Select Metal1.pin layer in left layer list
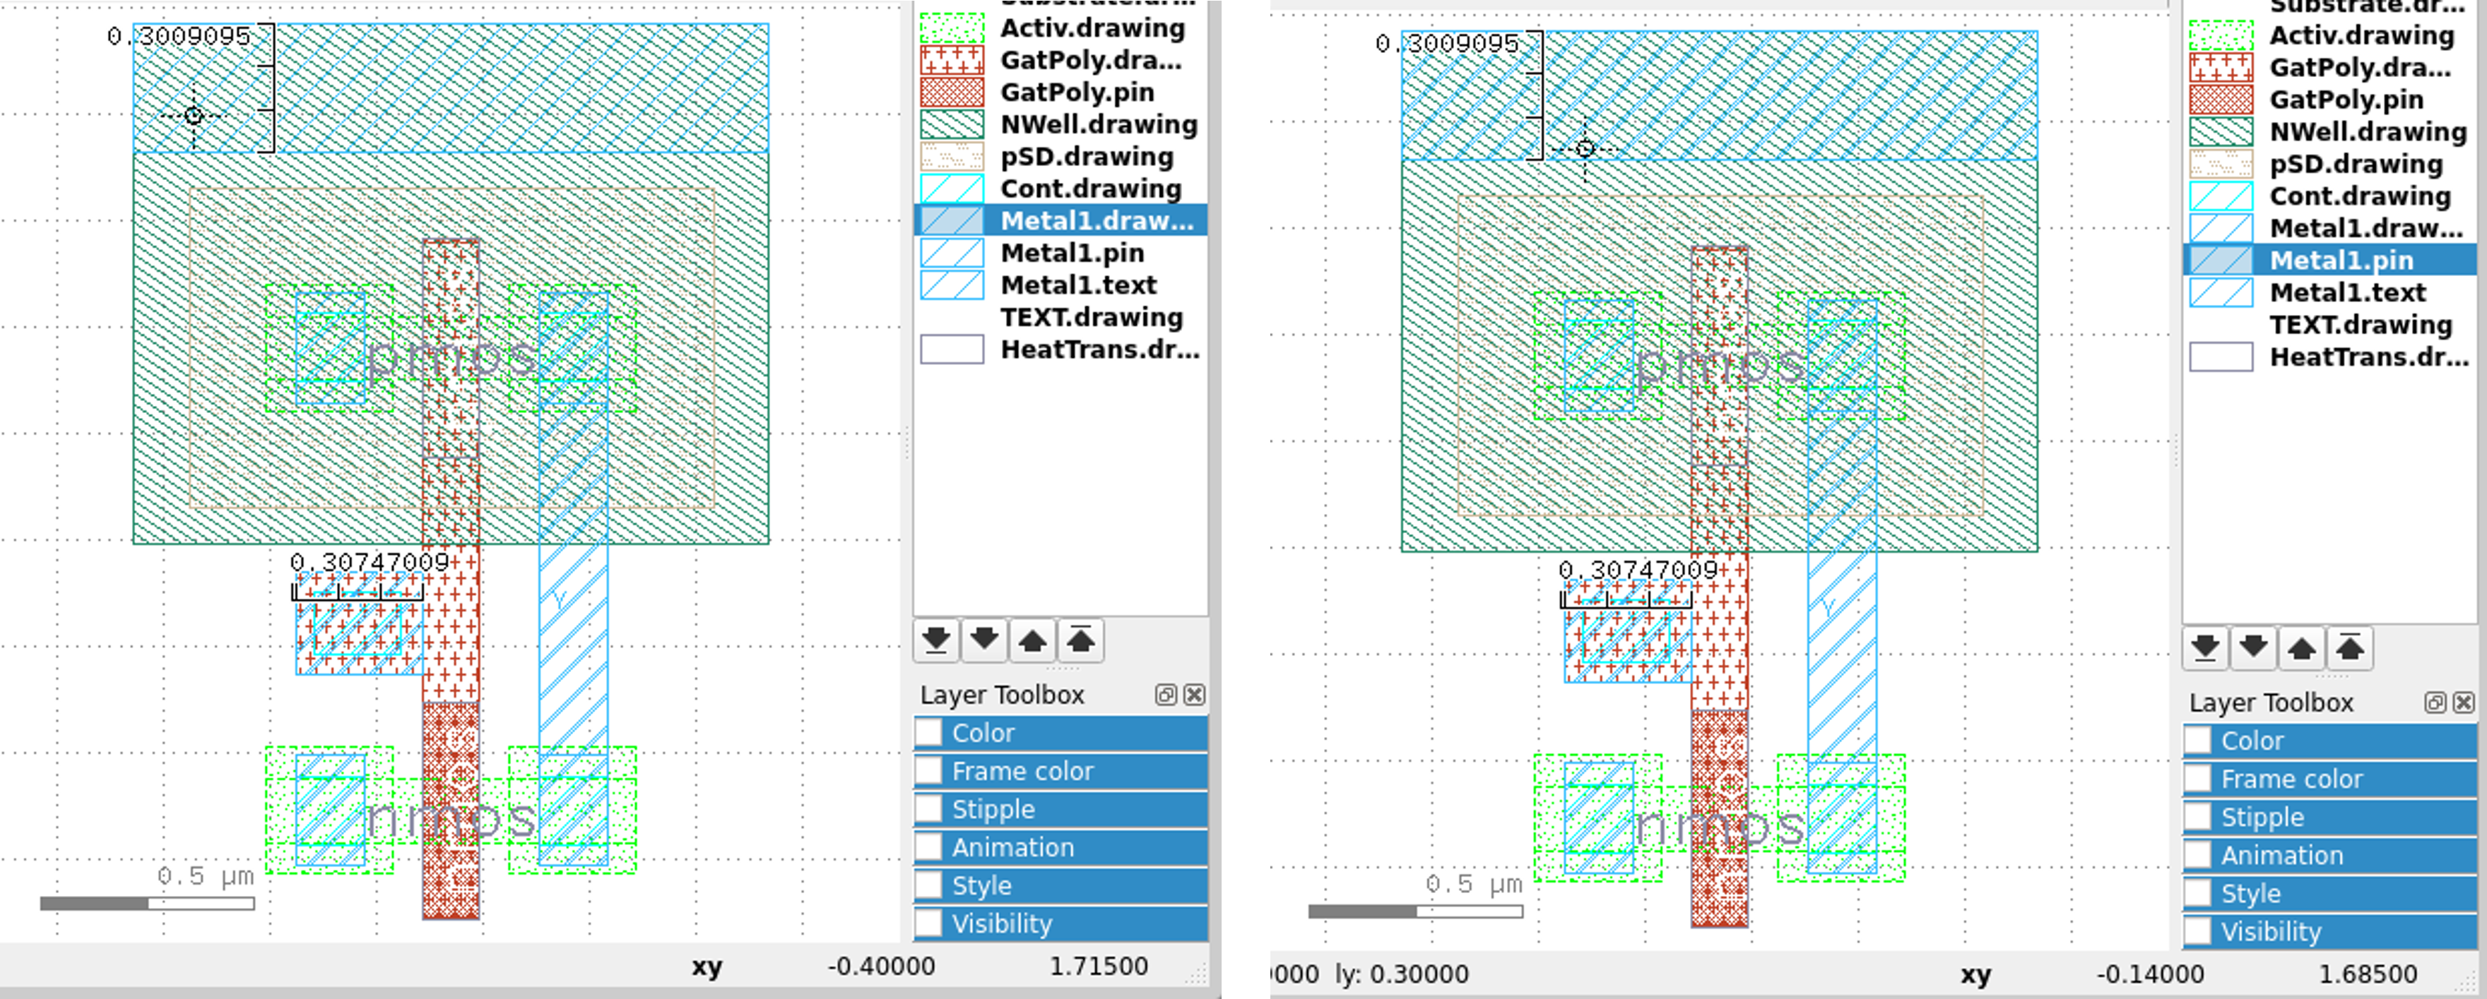 click(x=1072, y=253)
